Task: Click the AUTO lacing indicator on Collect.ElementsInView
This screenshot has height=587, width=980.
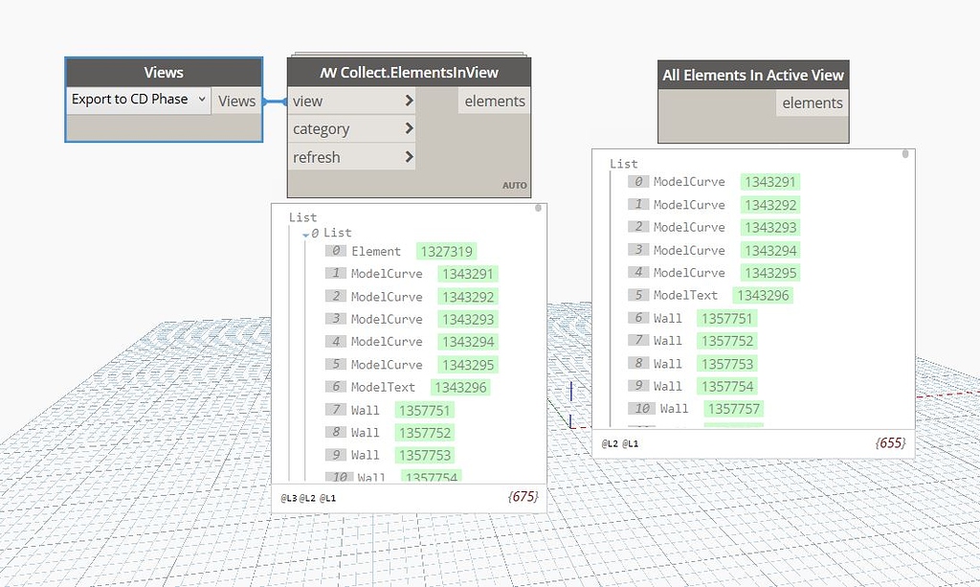Action: tap(514, 185)
